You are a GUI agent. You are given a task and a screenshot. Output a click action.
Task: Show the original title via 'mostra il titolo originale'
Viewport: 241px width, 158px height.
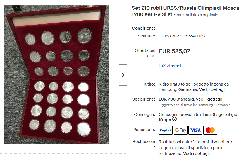[x=197, y=15]
